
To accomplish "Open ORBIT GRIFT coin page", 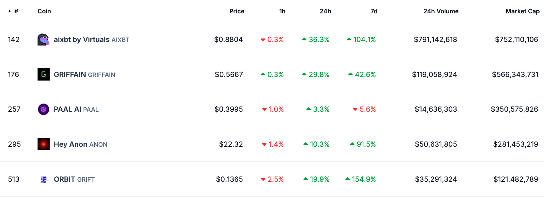I will pos(65,180).
